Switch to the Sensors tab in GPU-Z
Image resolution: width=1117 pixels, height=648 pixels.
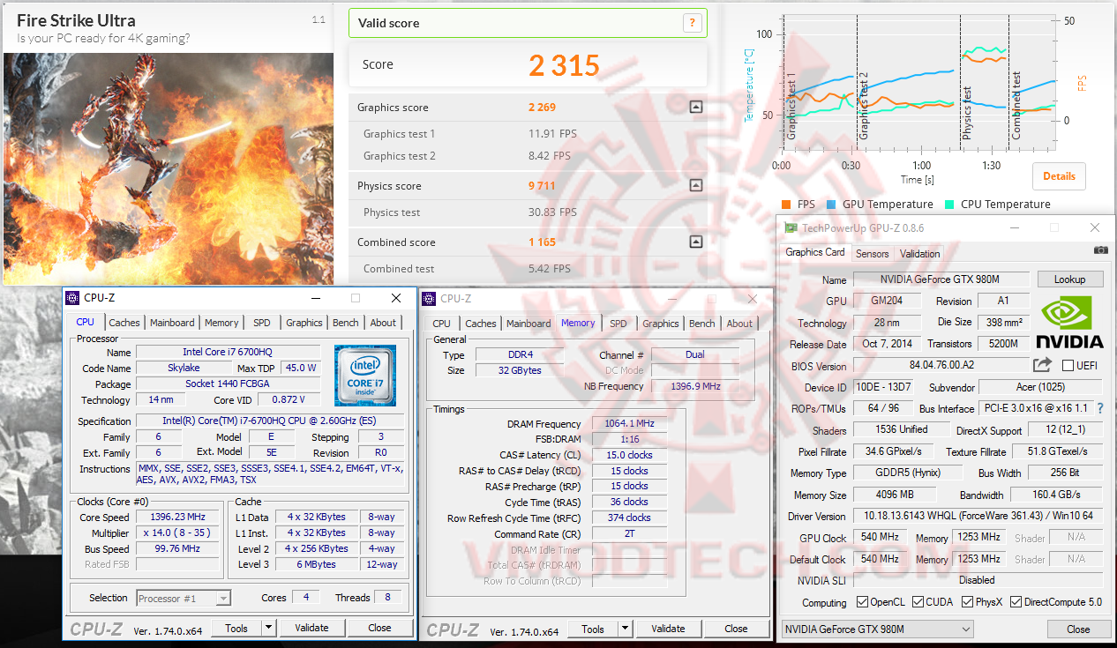coord(872,253)
